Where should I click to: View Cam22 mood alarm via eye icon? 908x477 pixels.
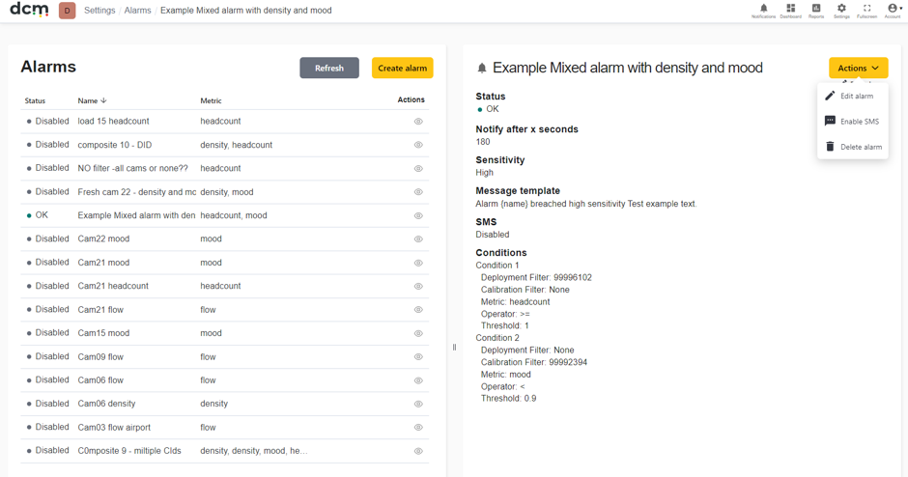tap(418, 239)
